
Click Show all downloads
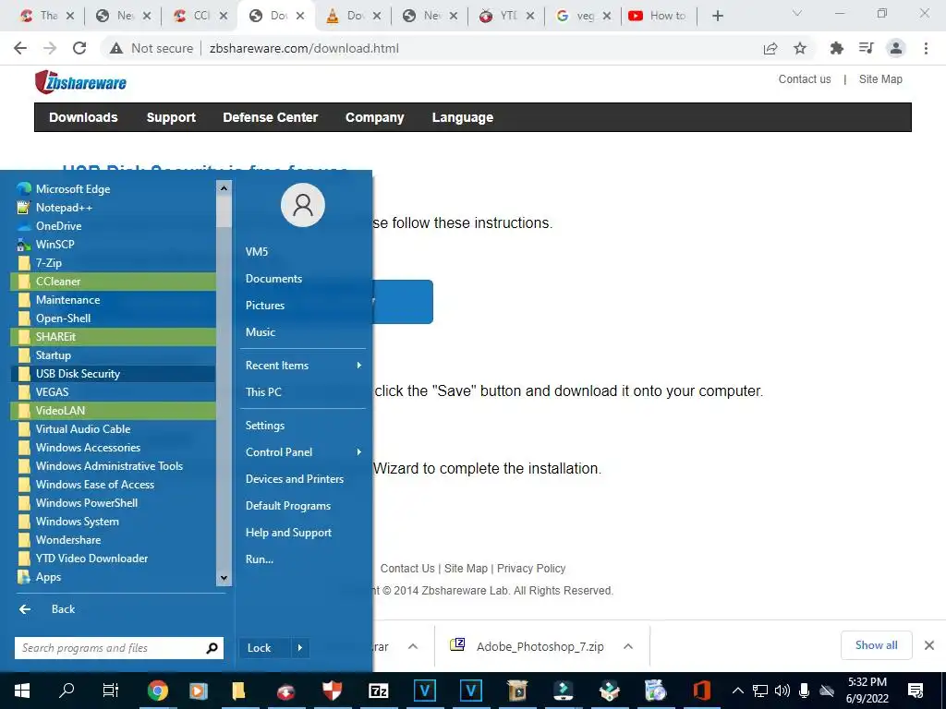(876, 645)
